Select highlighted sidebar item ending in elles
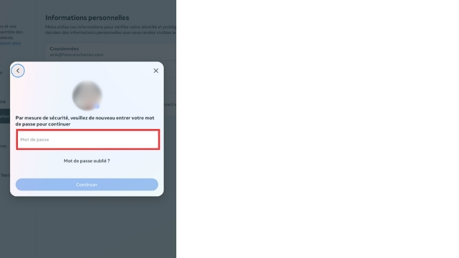459x258 pixels. click(5, 116)
